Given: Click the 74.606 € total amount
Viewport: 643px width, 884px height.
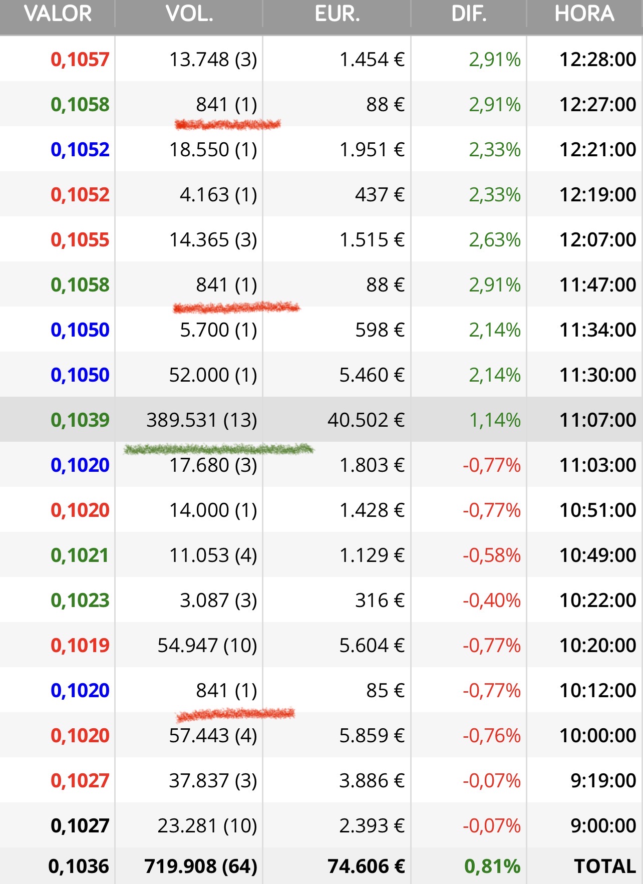Looking at the screenshot, I should (x=366, y=866).
